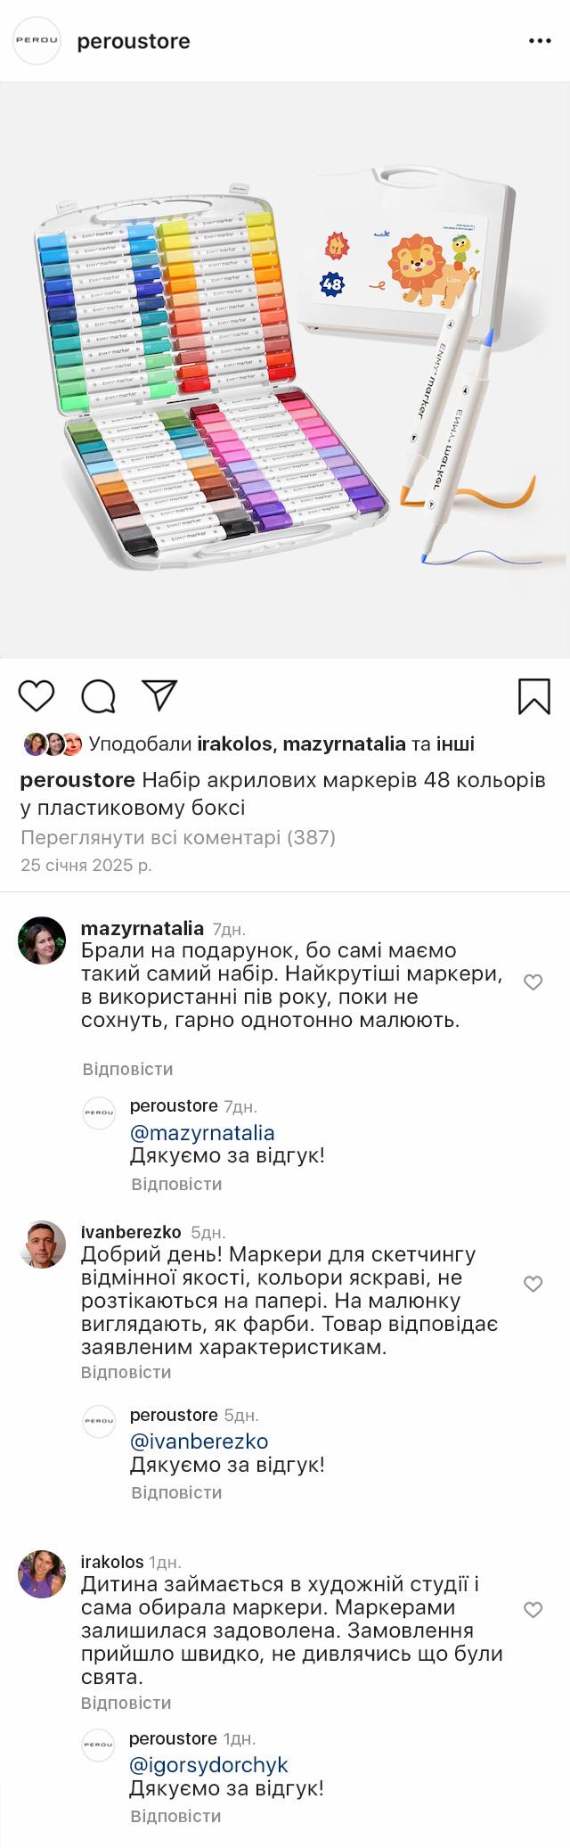This screenshot has width=570, height=1848.
Task: Open peroustore username in header
Action: pyautogui.click(x=134, y=41)
